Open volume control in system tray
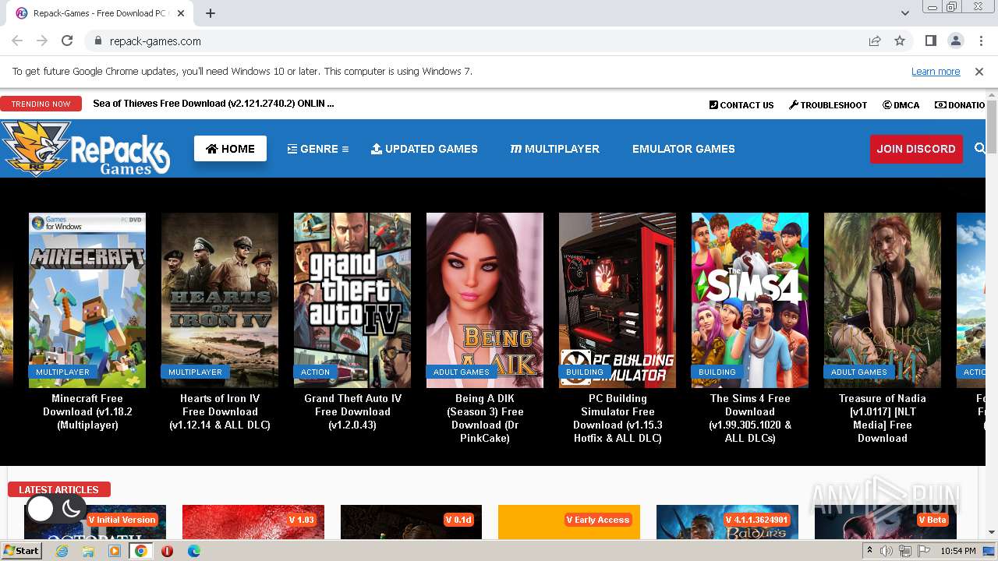Screen dimensions: 998x561 887,551
